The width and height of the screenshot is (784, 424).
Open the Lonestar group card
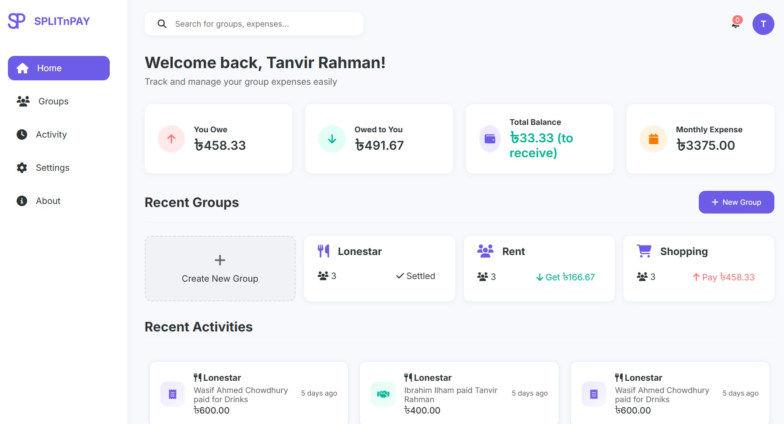379,268
